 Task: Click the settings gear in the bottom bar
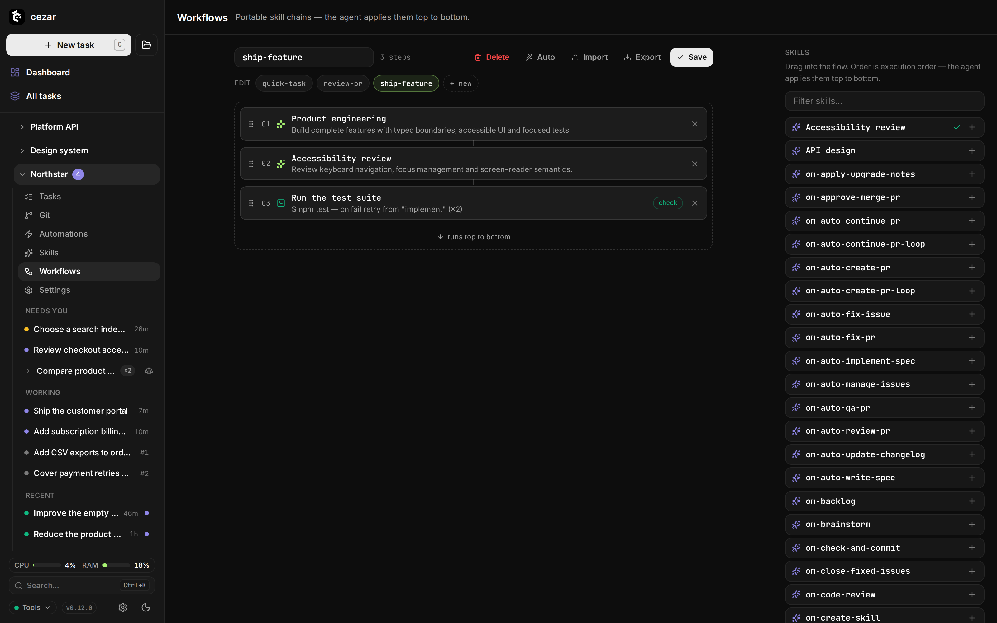(x=123, y=607)
